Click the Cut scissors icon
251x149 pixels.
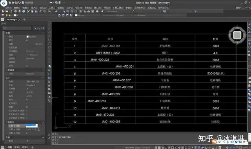coord(28,11)
